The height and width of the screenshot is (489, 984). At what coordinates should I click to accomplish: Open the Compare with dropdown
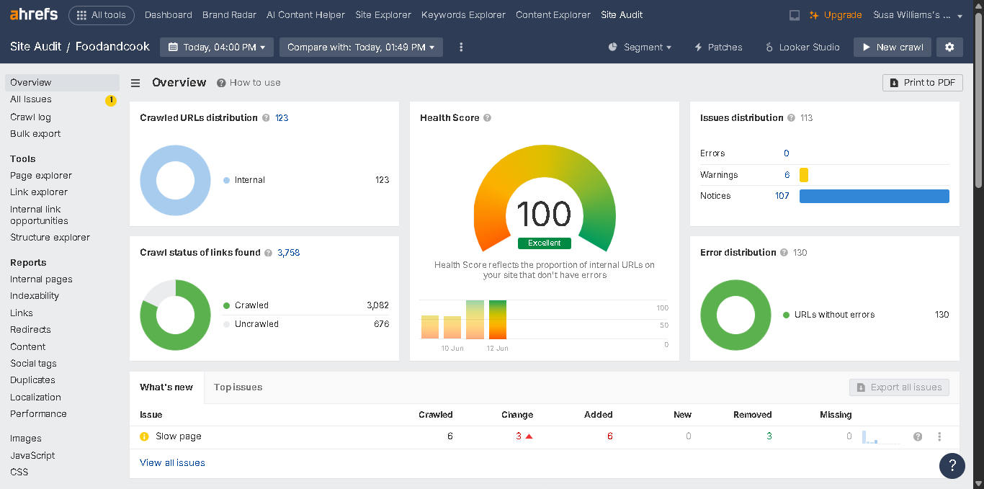[x=361, y=47]
